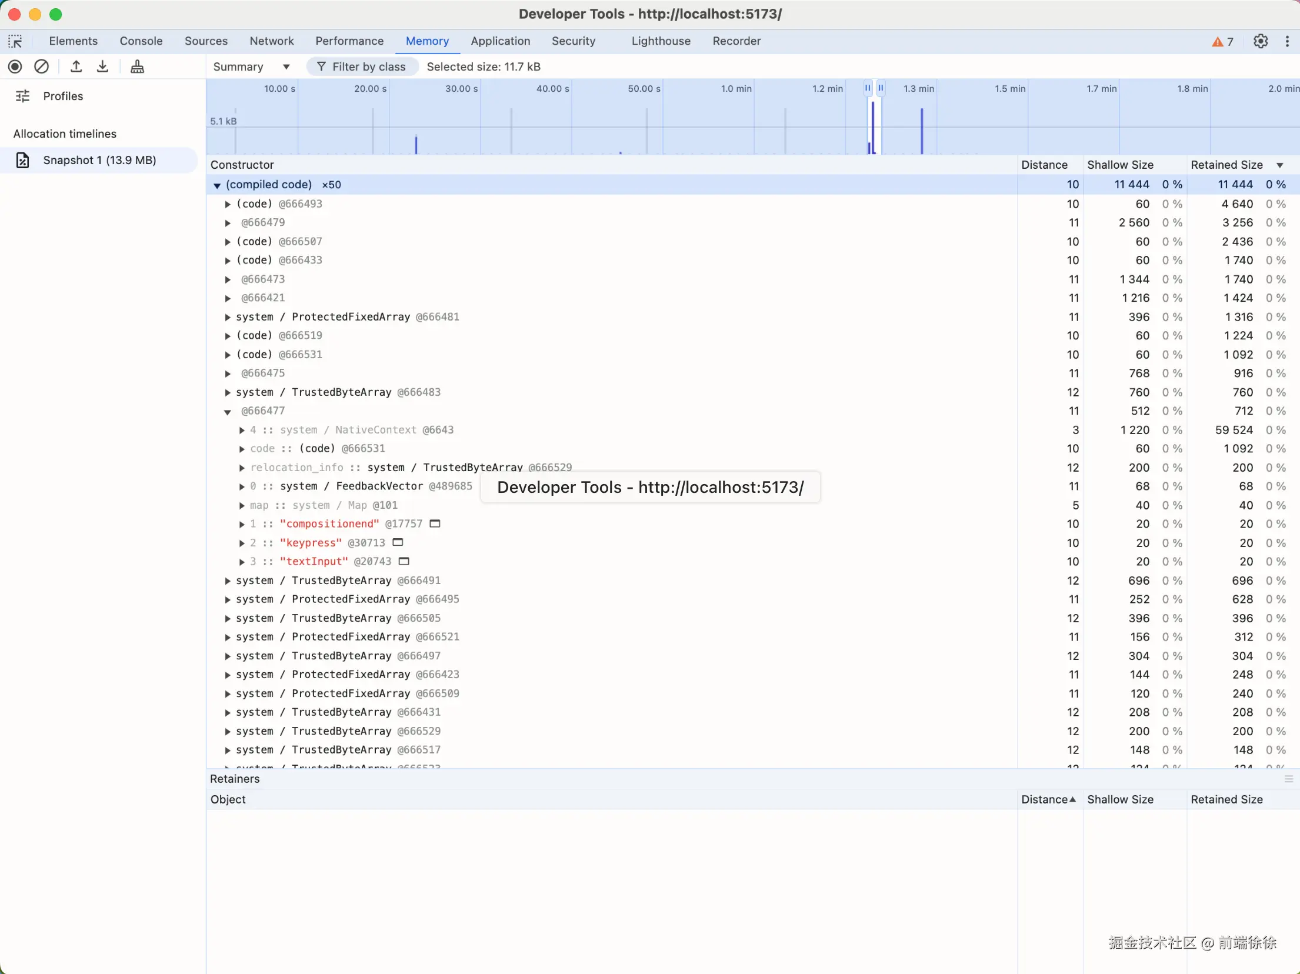Switch to the Elements tab
The width and height of the screenshot is (1300, 974).
[74, 41]
